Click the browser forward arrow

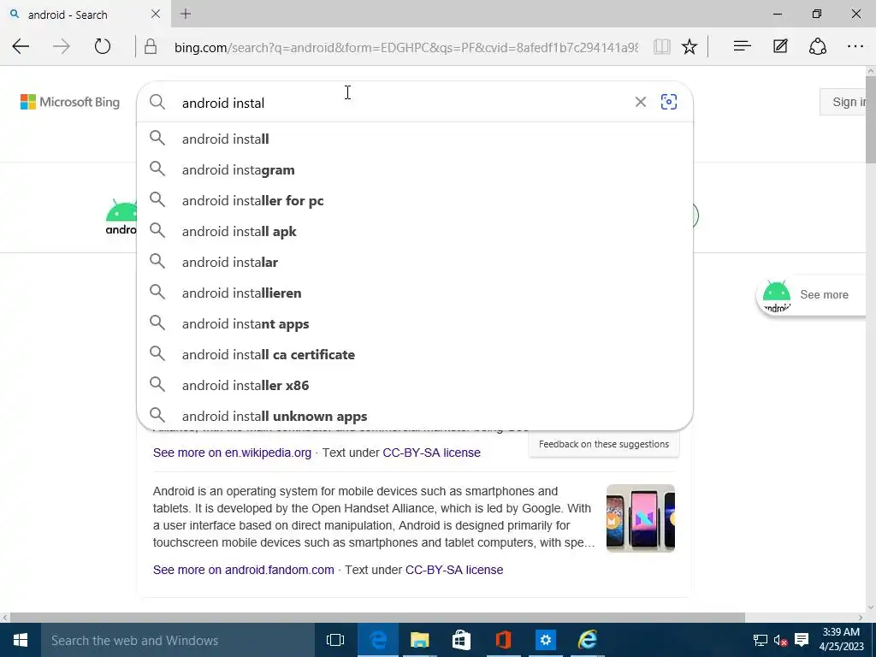click(x=62, y=46)
